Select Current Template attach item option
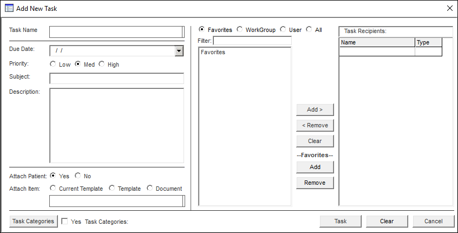This screenshot has height=233, width=458. (53, 188)
